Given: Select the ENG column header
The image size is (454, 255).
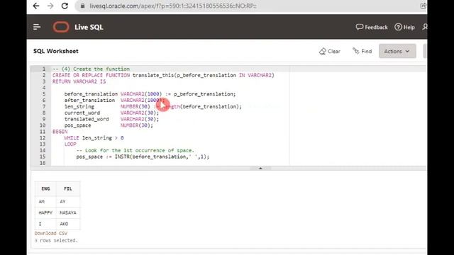Looking at the screenshot, I should pos(45,188).
